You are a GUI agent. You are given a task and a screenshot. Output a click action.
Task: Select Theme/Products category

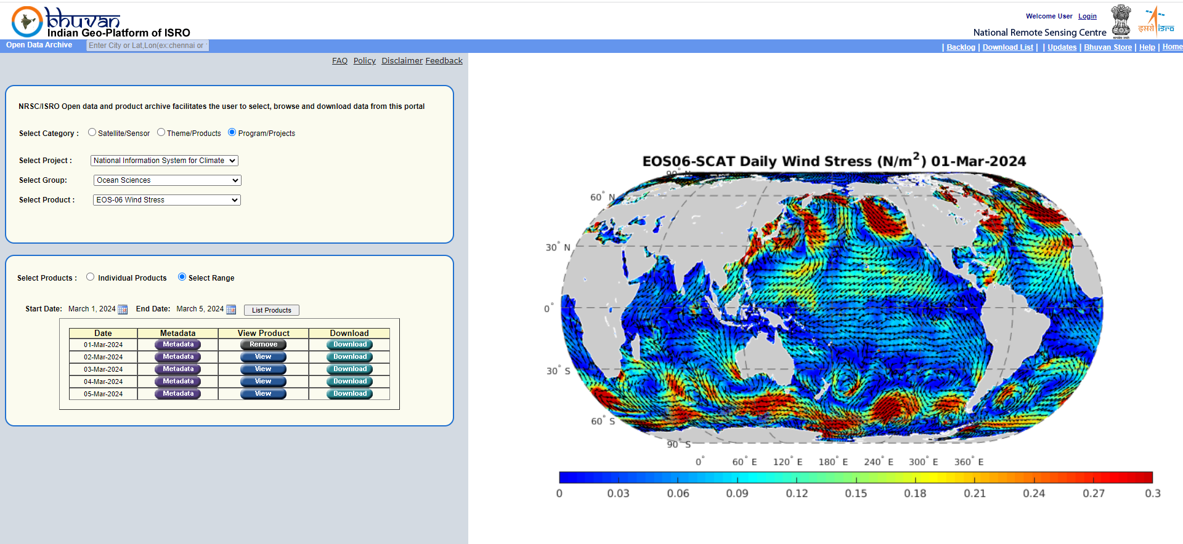click(161, 132)
